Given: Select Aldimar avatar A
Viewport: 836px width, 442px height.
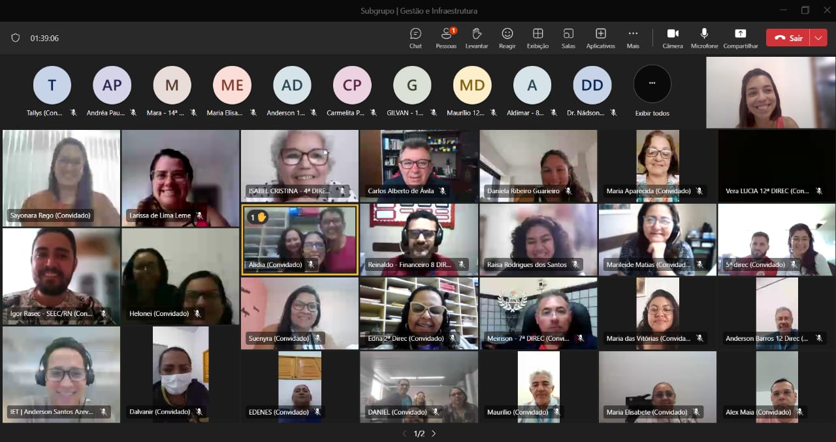Looking at the screenshot, I should click(x=532, y=85).
